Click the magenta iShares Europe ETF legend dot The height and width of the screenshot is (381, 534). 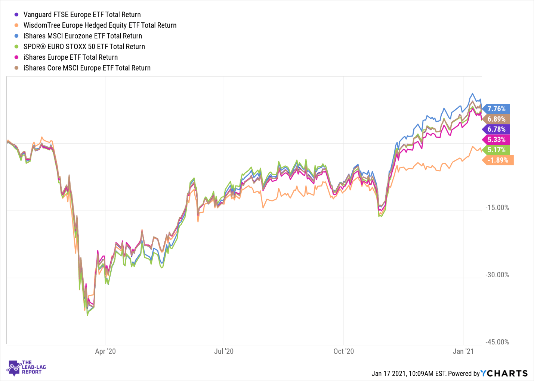pyautogui.click(x=16, y=57)
